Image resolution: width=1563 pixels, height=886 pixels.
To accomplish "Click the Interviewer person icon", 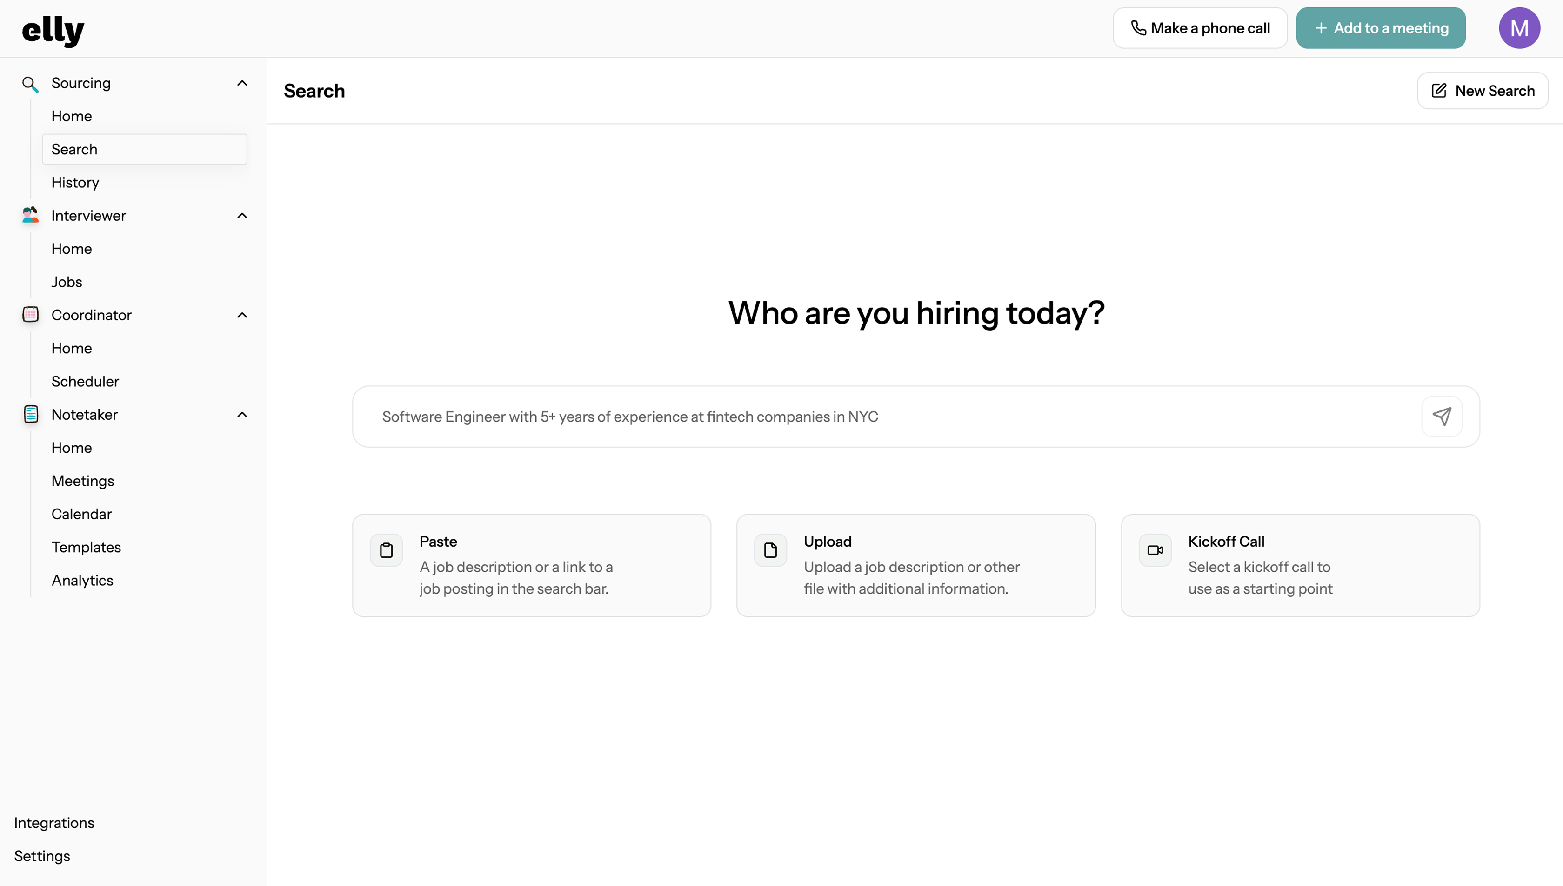I will click(x=30, y=215).
